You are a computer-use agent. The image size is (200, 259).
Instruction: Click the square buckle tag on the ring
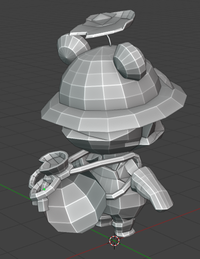(43, 204)
